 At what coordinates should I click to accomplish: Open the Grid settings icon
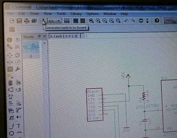pos(12,29)
